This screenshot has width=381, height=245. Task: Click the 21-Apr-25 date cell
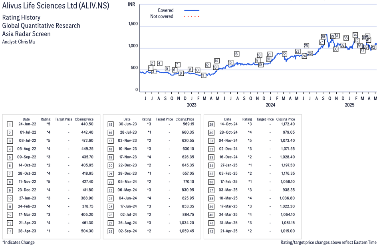(229, 231)
